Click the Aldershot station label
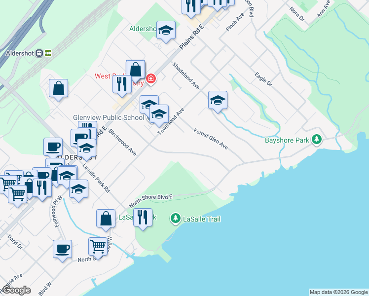 (x=20, y=53)
